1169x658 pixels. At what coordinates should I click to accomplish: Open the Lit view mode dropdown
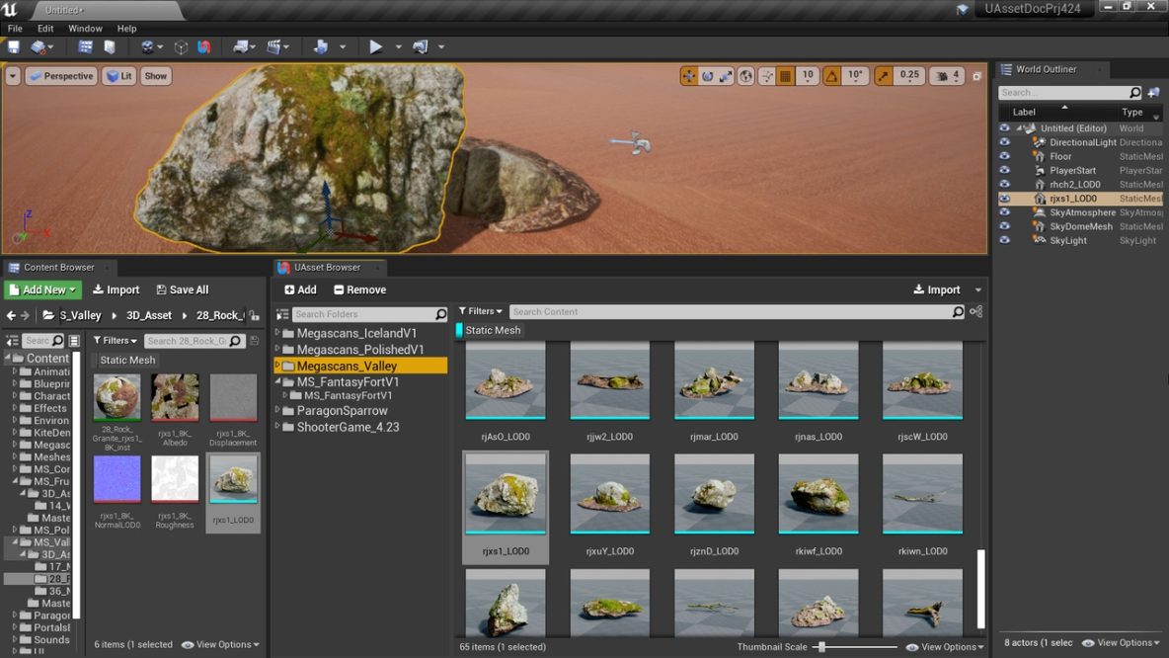(118, 75)
